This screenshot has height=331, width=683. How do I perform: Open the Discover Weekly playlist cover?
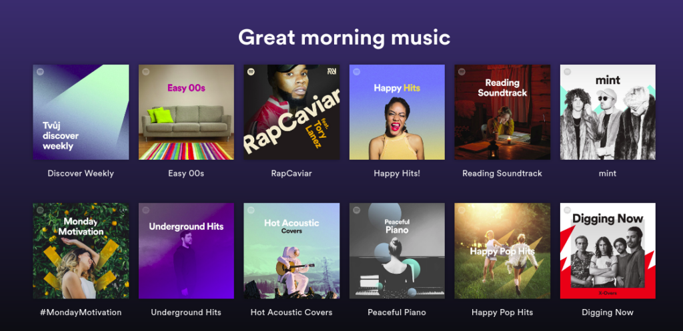81,112
